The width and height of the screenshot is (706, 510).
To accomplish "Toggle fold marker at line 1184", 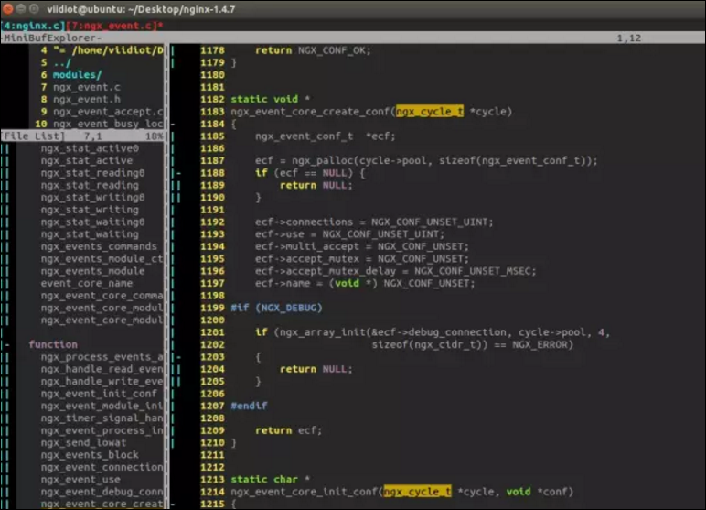I will pos(173,124).
